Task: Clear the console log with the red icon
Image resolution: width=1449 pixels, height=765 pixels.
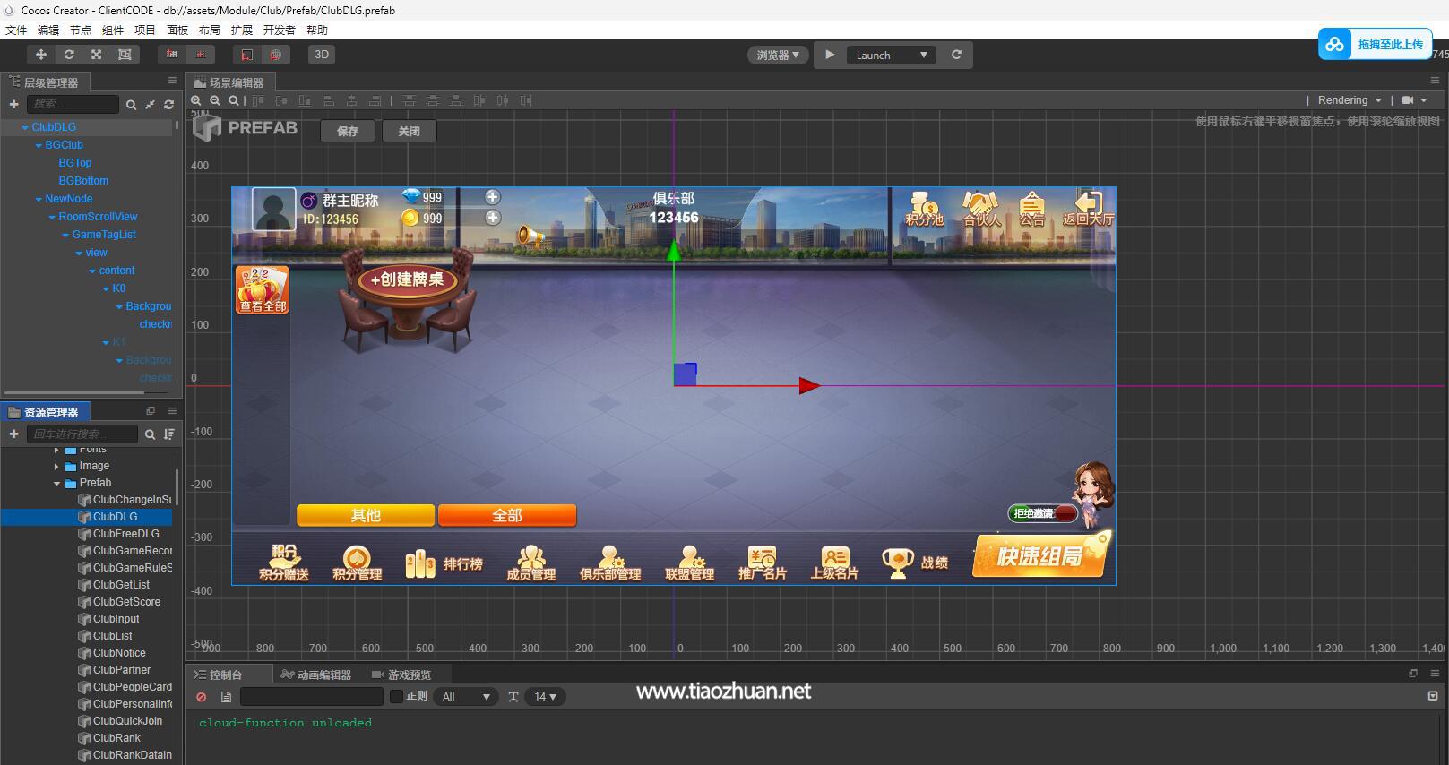Action: click(x=202, y=697)
